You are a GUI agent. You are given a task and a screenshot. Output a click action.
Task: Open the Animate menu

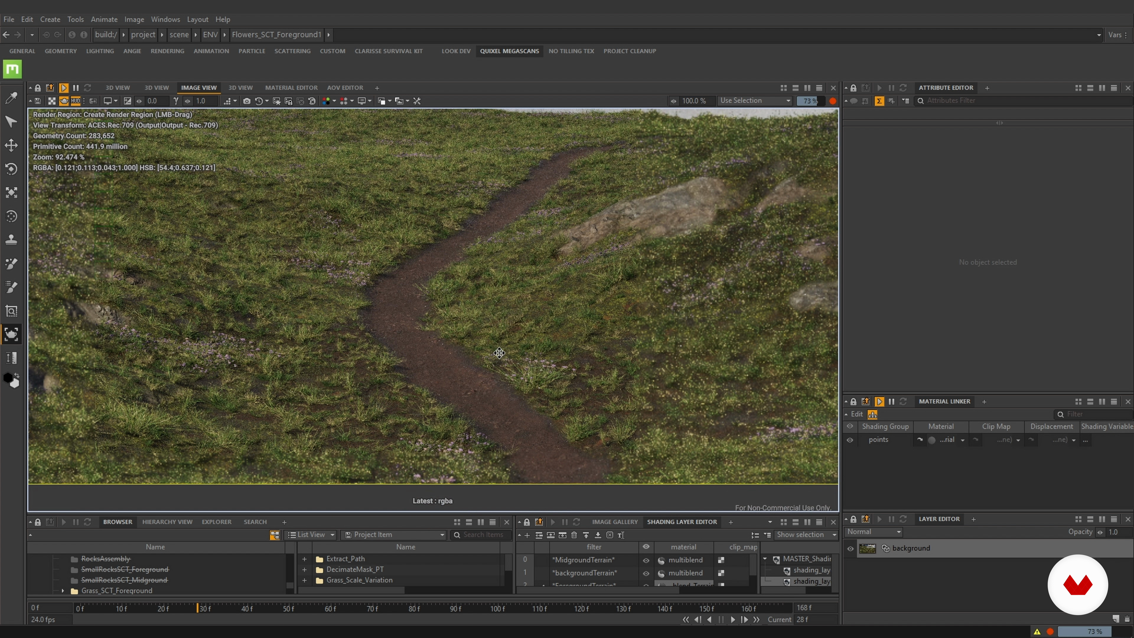point(104,19)
